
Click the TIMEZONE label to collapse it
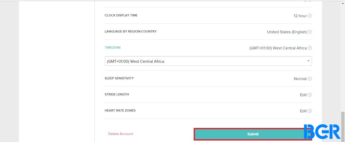pyautogui.click(x=113, y=47)
